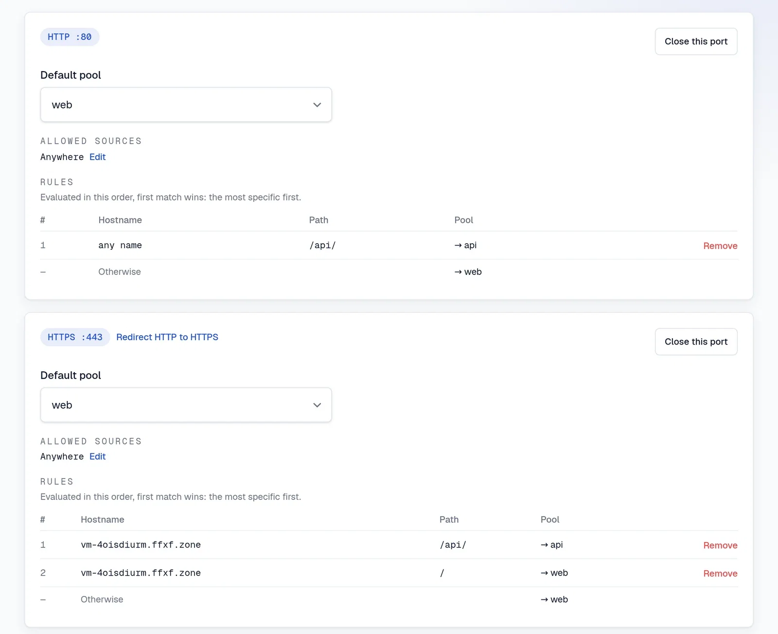Click the /api/ path in HTTPS rules
This screenshot has height=634, width=778.
pos(453,545)
